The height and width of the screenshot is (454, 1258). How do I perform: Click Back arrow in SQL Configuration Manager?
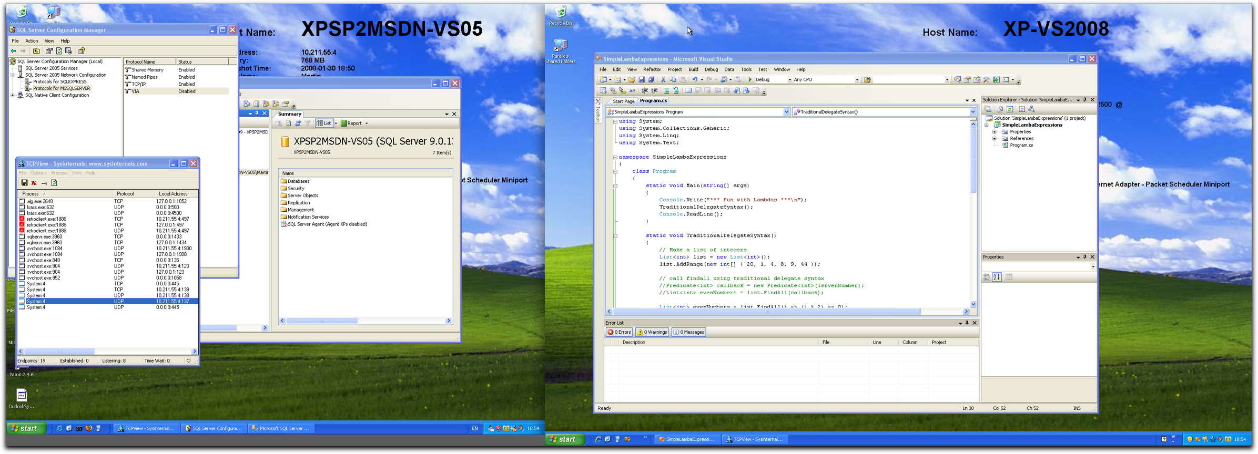coord(14,51)
